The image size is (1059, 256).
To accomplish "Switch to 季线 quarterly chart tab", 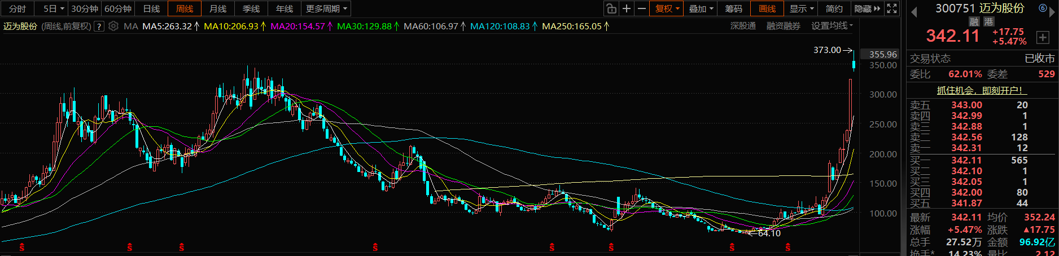I will click(x=251, y=8).
